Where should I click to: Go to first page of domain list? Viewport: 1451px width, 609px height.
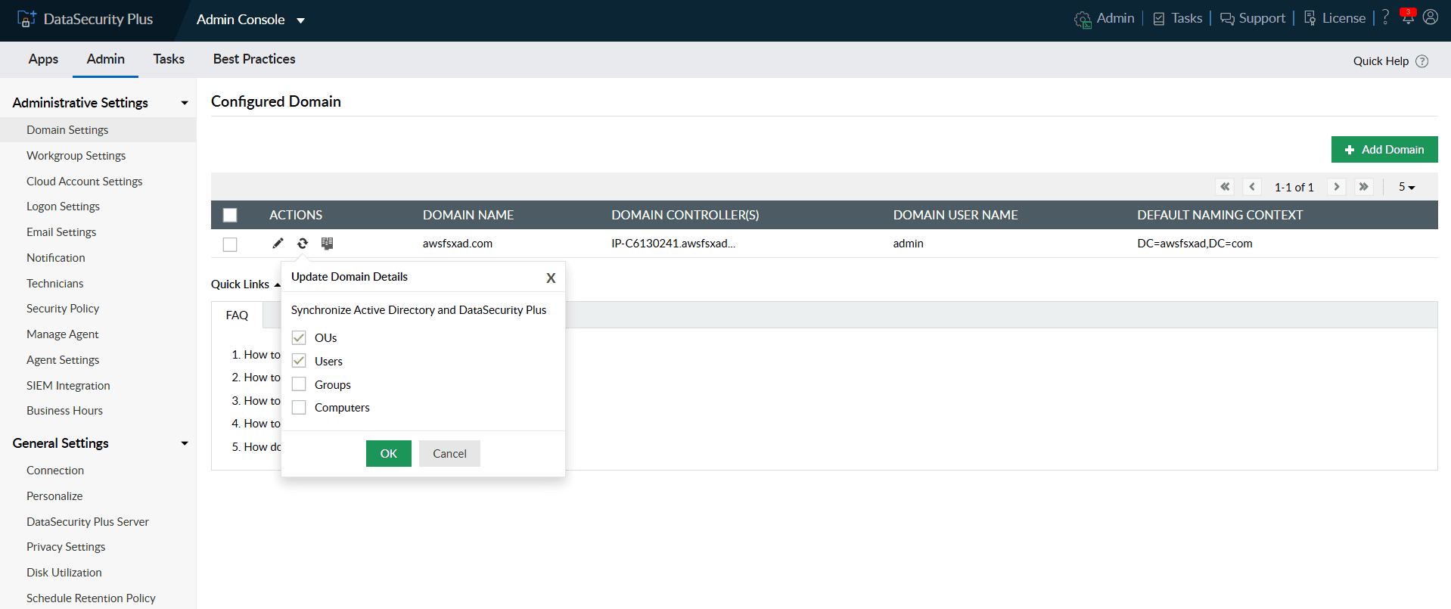tap(1225, 187)
